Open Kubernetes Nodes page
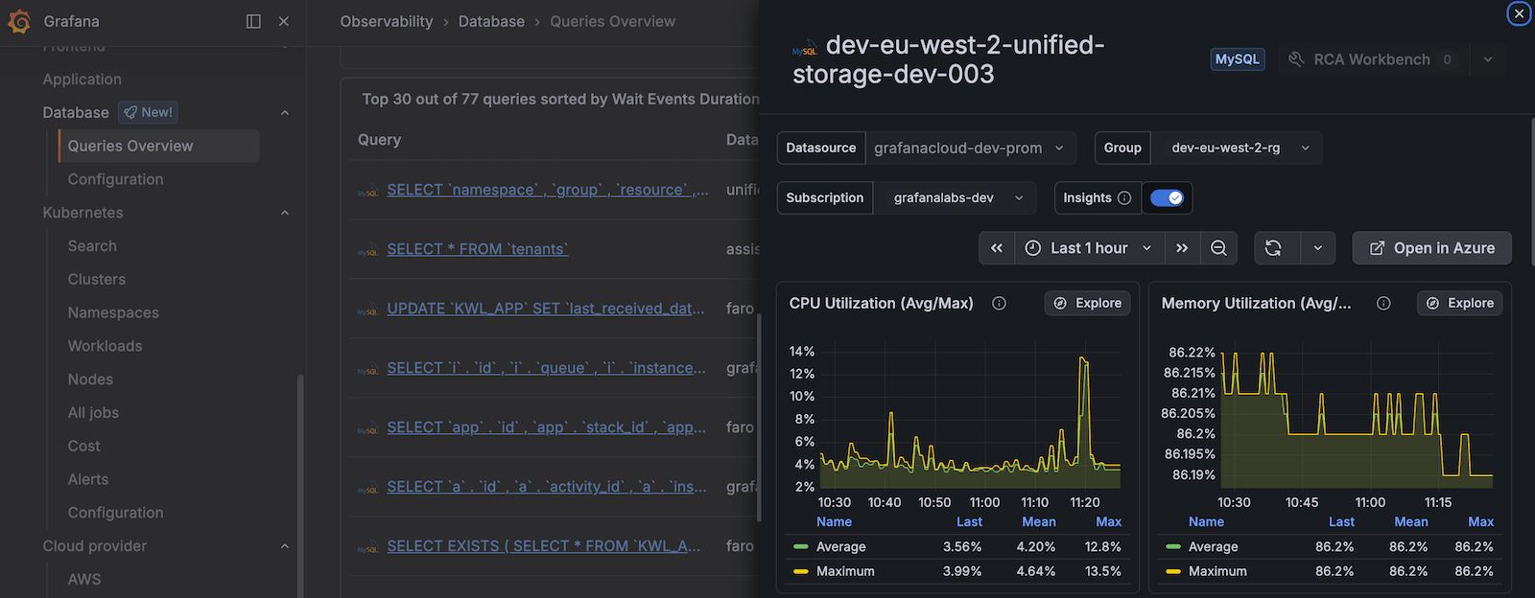The height and width of the screenshot is (598, 1535). 90,379
